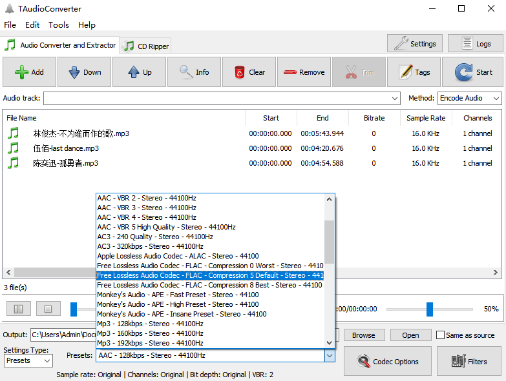Select FLAC Compression 8 Best preset

point(210,285)
